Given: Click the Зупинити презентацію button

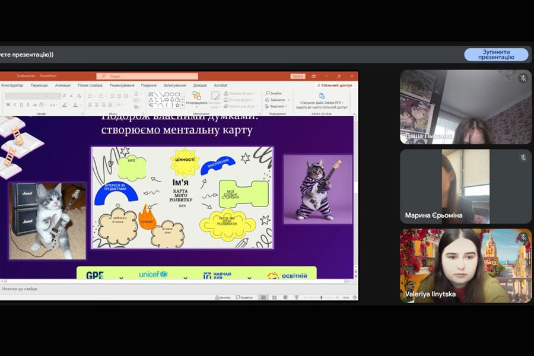Looking at the screenshot, I should pos(496,55).
